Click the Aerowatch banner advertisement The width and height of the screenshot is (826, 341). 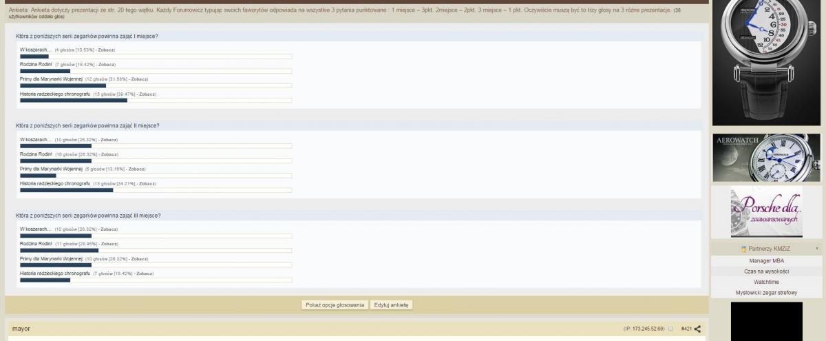[756, 158]
